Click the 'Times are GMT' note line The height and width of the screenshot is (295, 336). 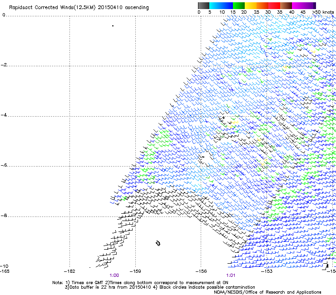point(140,283)
